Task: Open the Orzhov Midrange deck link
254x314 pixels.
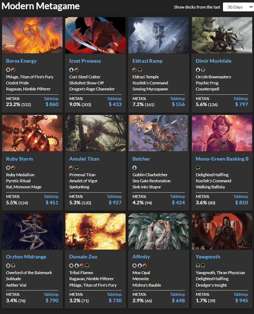Action: 26,257
